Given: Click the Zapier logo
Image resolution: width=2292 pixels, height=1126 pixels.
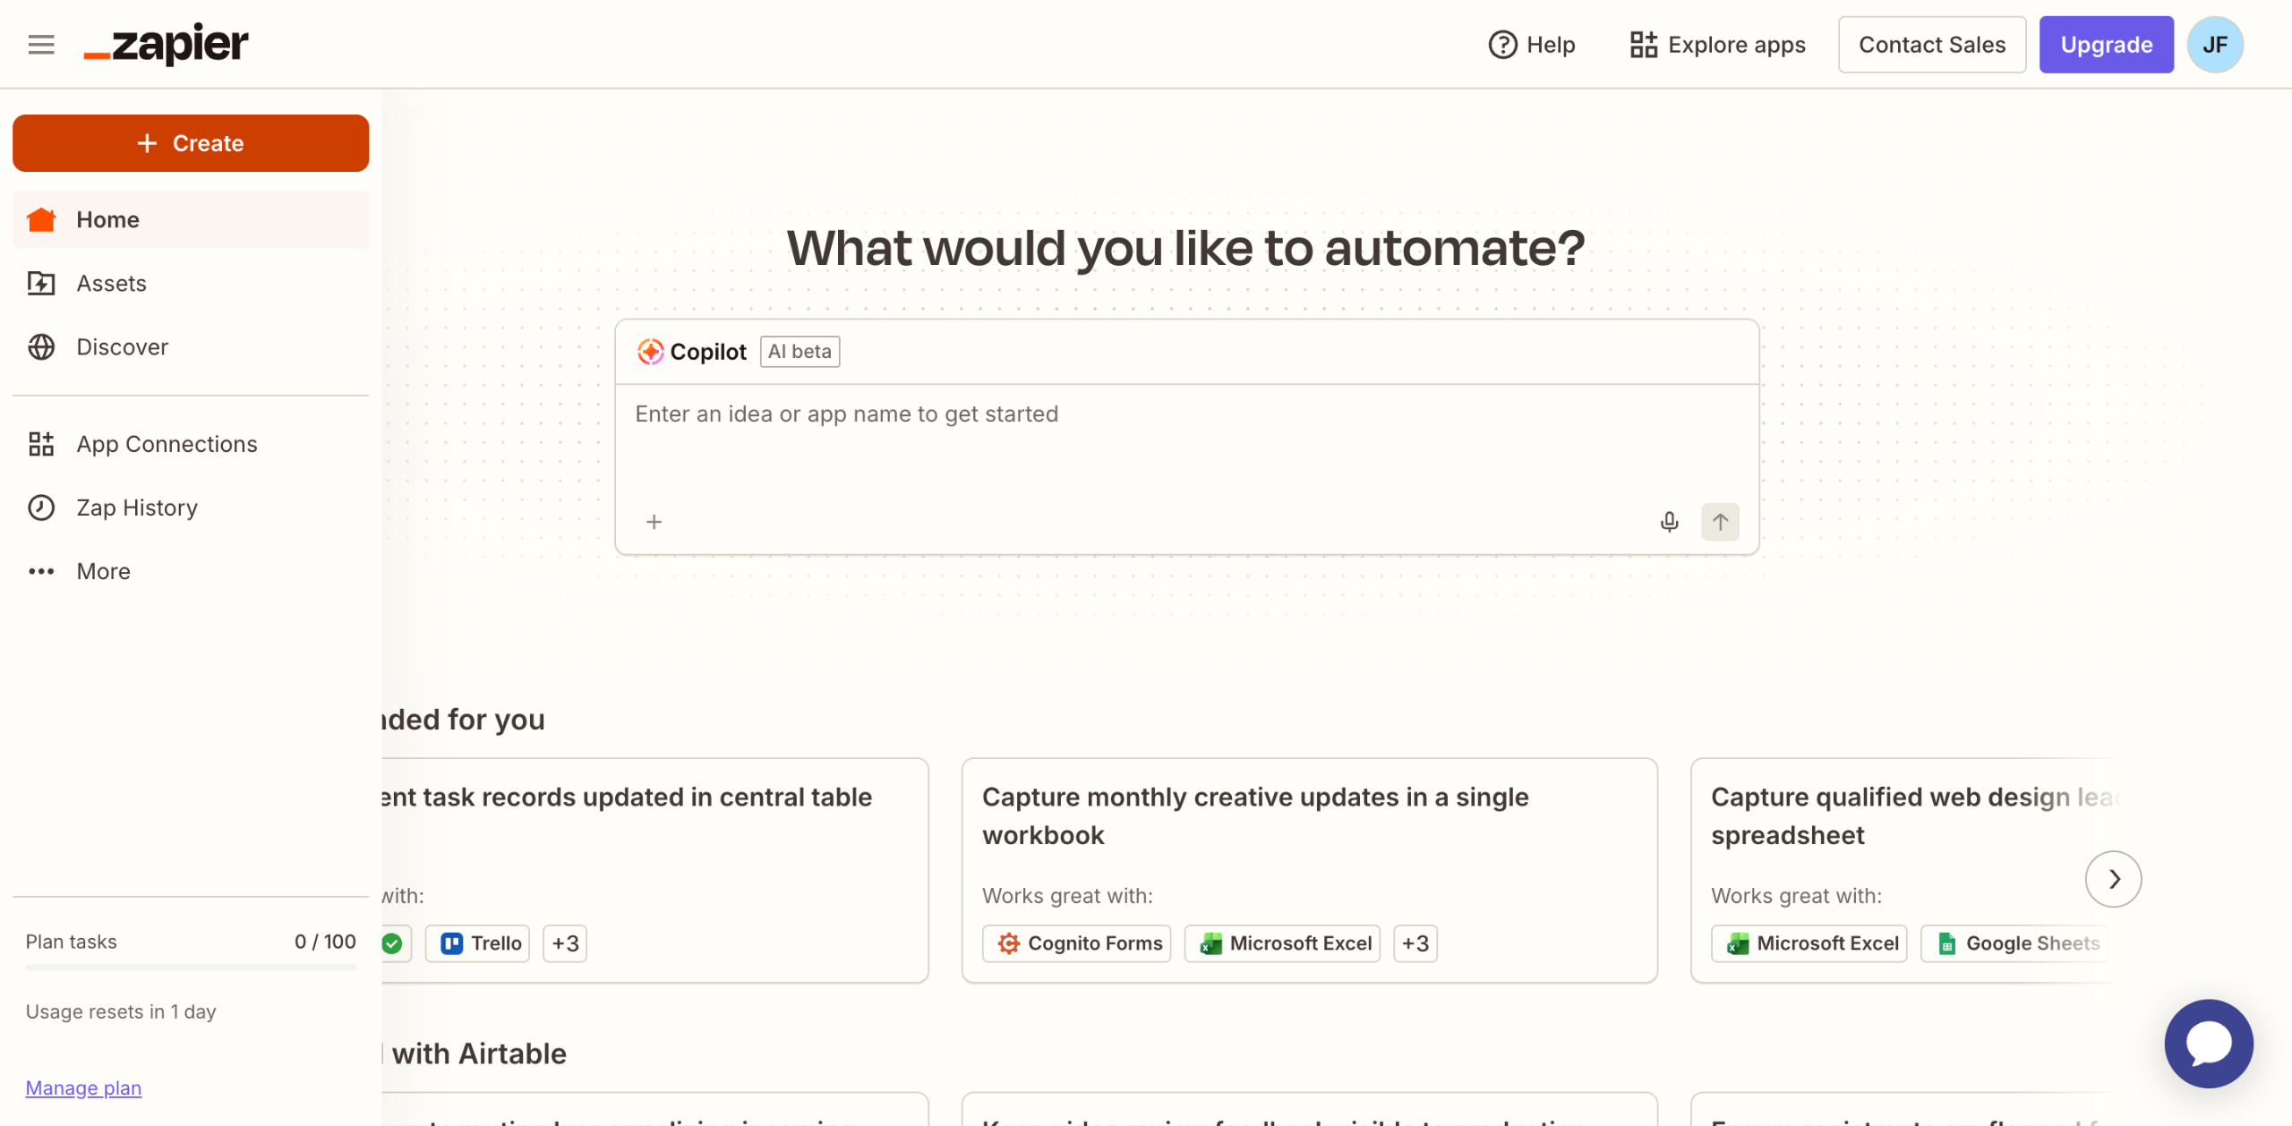Looking at the screenshot, I should pos(167,44).
